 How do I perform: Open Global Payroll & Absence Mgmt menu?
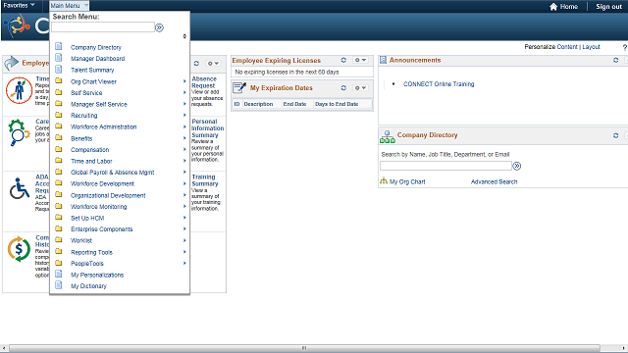point(113,173)
